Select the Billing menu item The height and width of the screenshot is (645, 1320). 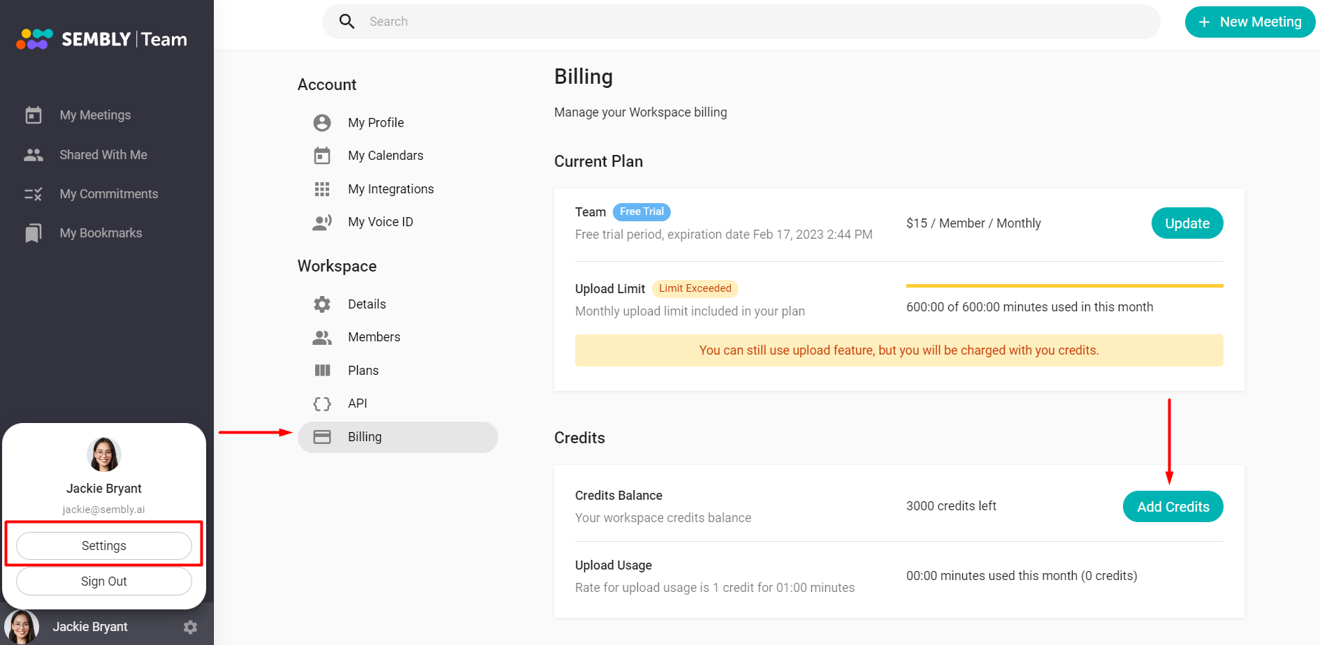point(398,437)
